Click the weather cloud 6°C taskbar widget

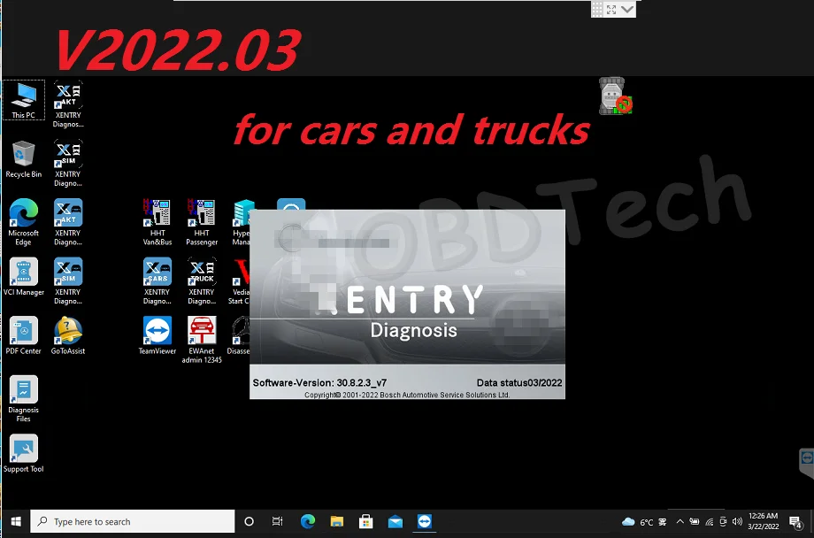click(638, 522)
